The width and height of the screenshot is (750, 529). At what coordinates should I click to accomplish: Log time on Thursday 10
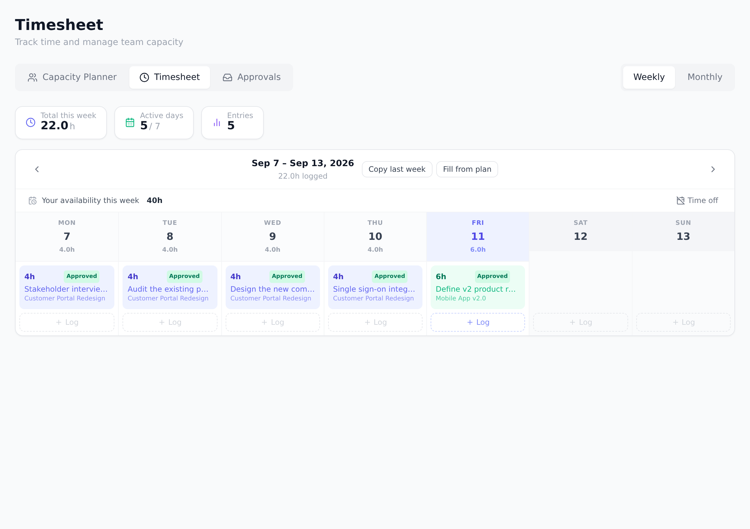click(x=375, y=322)
